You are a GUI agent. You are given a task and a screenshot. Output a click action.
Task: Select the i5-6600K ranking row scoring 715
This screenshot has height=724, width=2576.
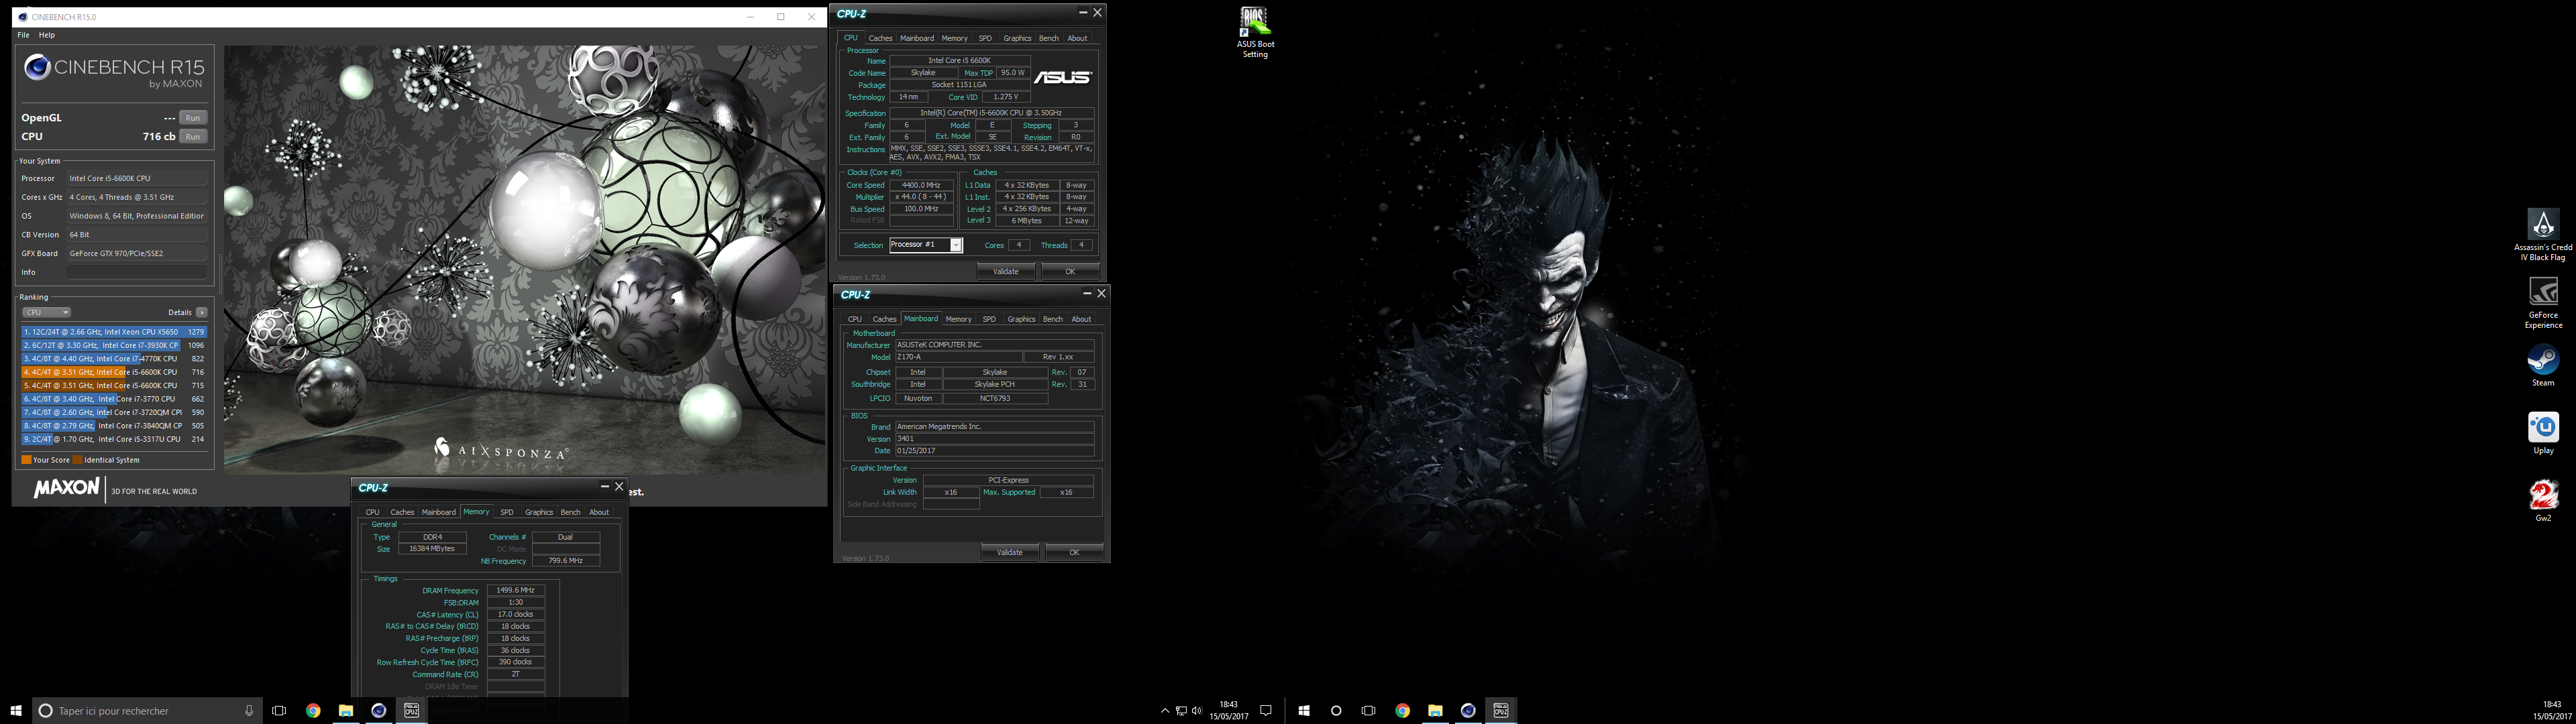pos(114,385)
